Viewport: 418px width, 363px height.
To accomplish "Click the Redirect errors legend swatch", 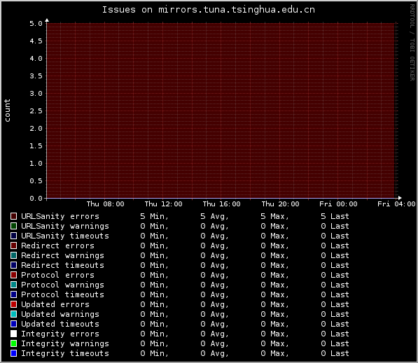I will coord(13,245).
